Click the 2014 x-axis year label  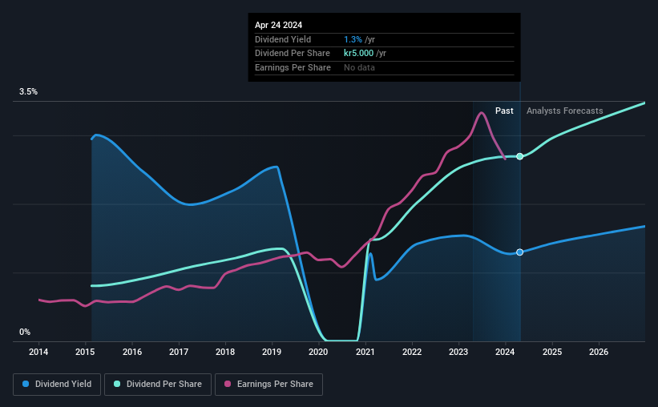[x=38, y=352]
